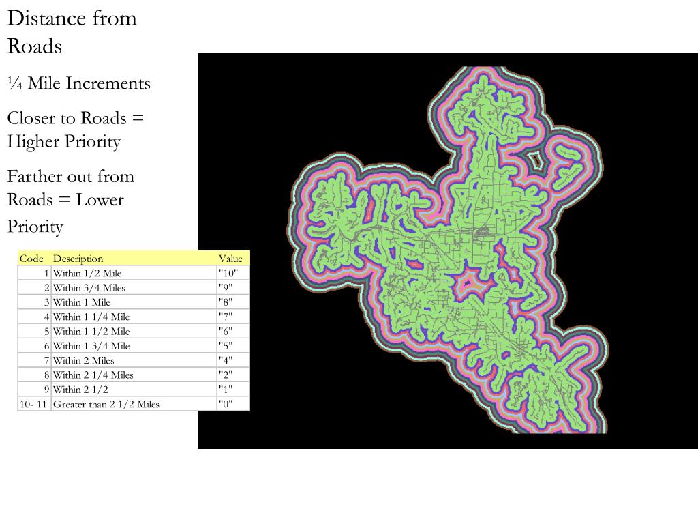Viewport: 698px width, 524px height.
Task: Select the '¼ Mile Increments' text line
Action: (79, 83)
